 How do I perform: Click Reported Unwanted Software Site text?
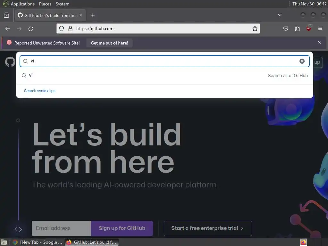[x=47, y=43]
